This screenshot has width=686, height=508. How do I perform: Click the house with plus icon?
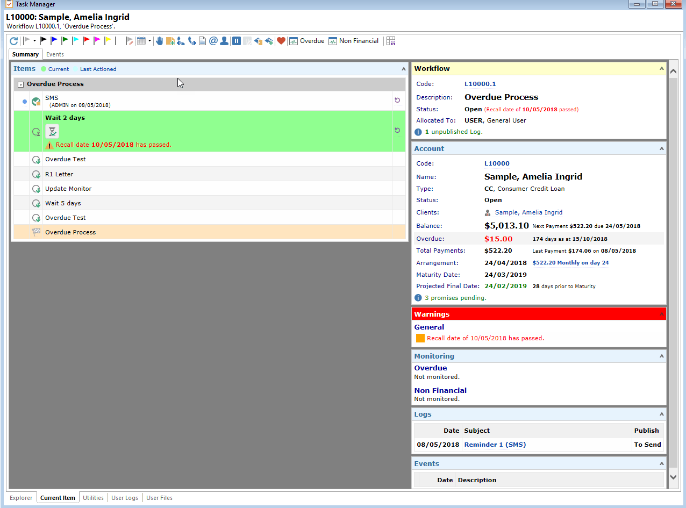pyautogui.click(x=269, y=41)
